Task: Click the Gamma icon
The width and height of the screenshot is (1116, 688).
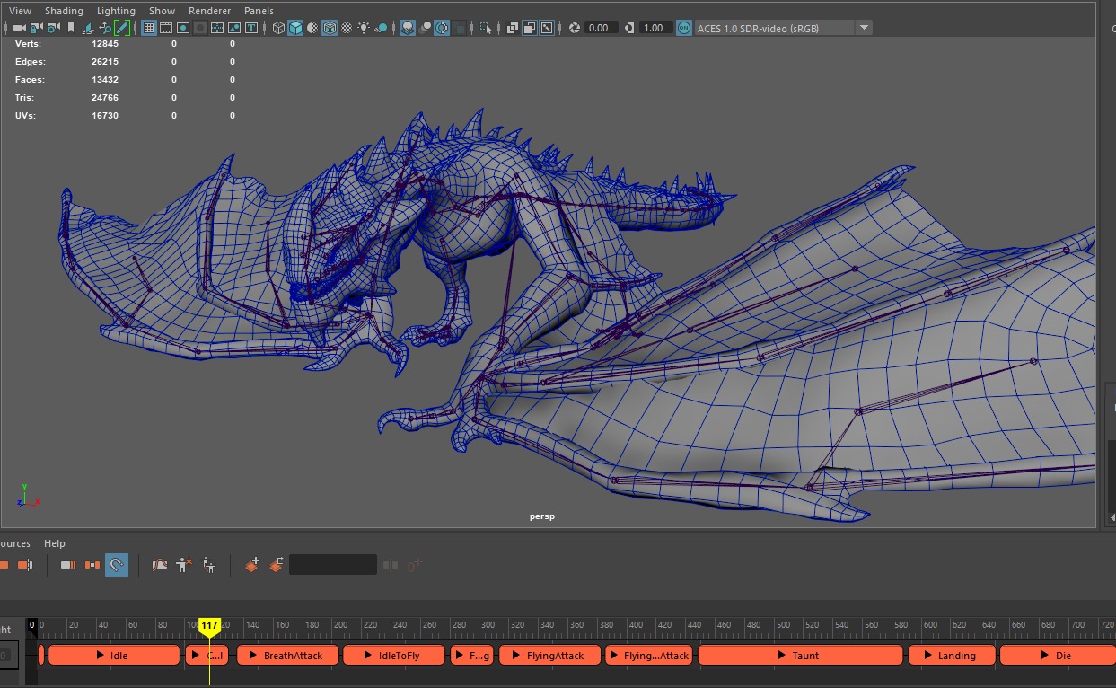Action: [x=629, y=28]
